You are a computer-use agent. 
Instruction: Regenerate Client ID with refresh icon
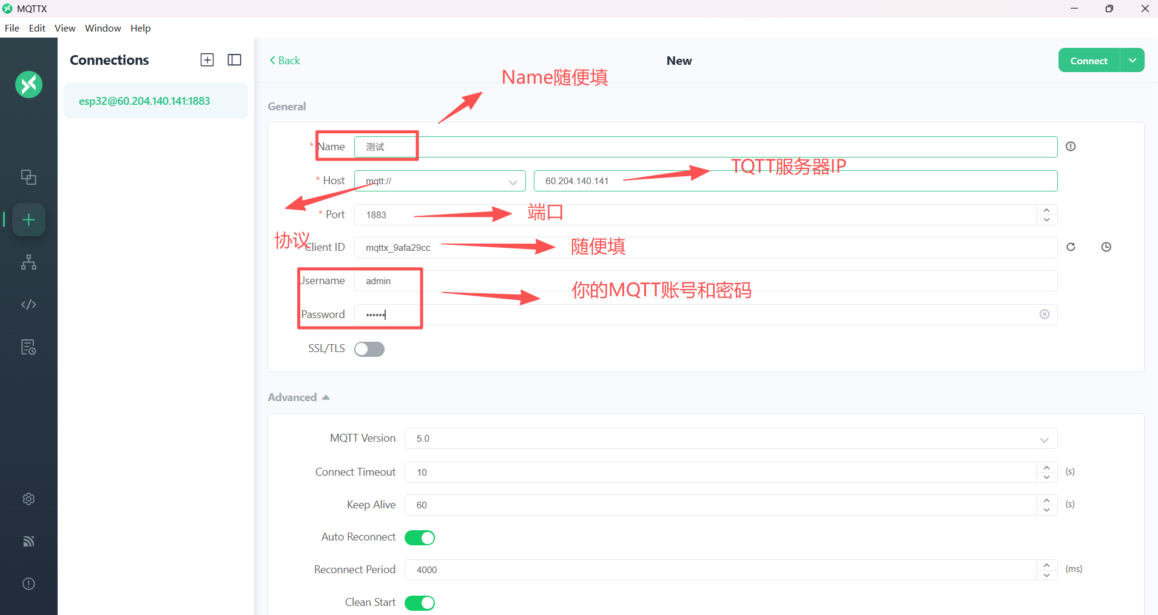pyautogui.click(x=1071, y=247)
